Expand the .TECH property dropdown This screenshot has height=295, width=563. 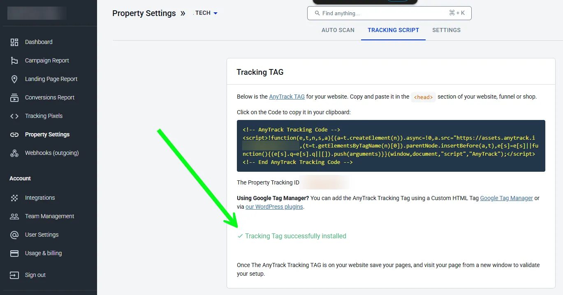coord(206,13)
